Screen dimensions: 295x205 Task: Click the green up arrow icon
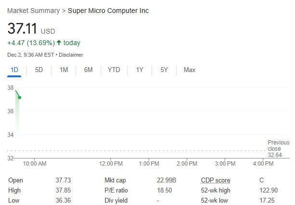coord(59,43)
